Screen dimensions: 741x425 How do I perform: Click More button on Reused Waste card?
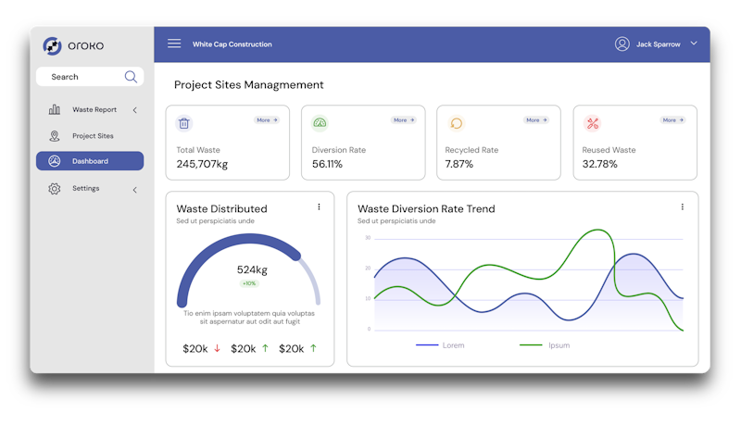click(673, 120)
